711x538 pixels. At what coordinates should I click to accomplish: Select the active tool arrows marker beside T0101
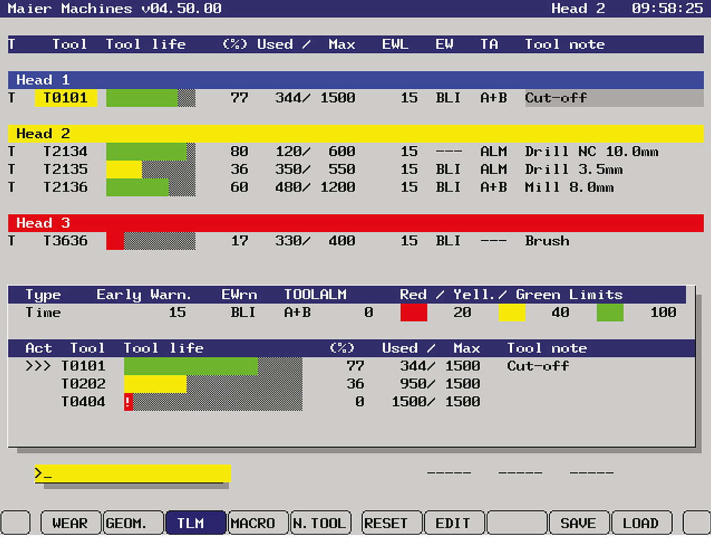pyautogui.click(x=38, y=366)
